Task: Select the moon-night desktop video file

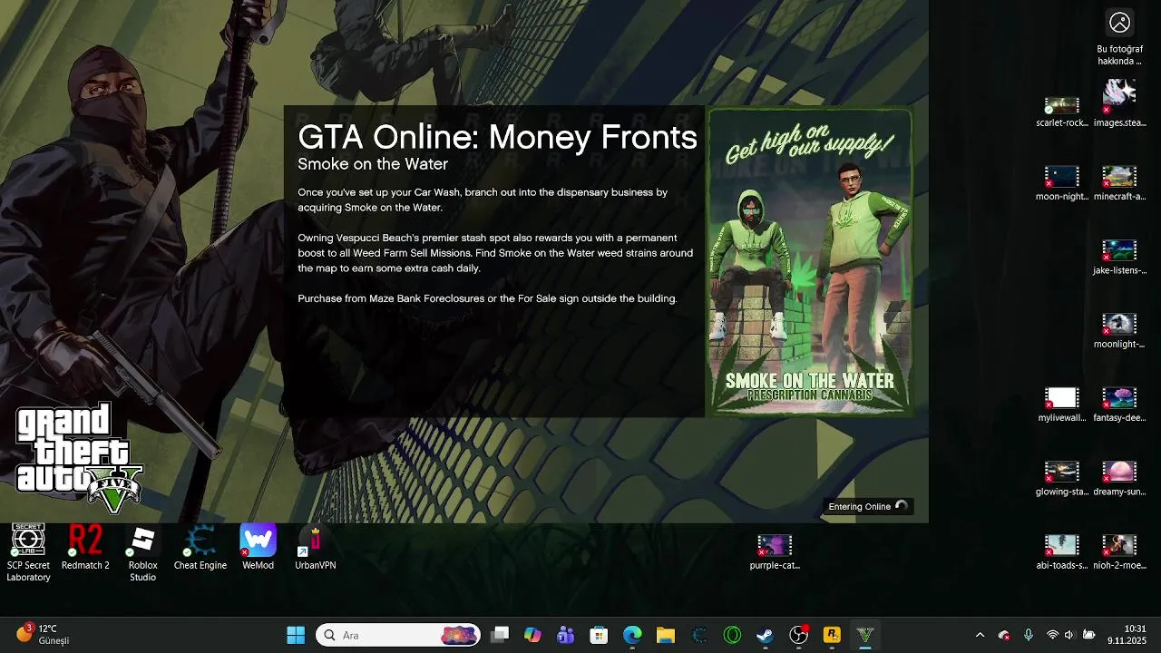Action: click(1061, 184)
